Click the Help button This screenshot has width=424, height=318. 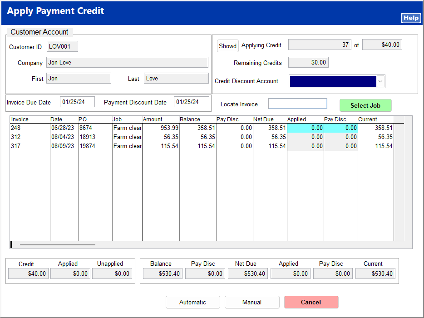point(411,18)
